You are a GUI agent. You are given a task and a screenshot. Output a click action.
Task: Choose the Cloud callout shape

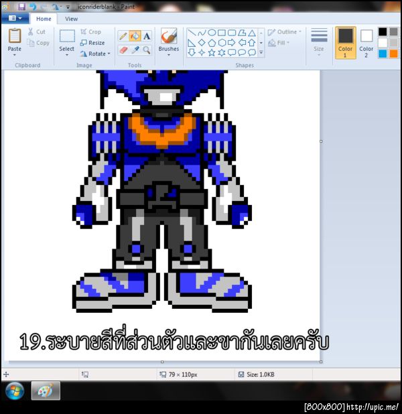point(252,52)
